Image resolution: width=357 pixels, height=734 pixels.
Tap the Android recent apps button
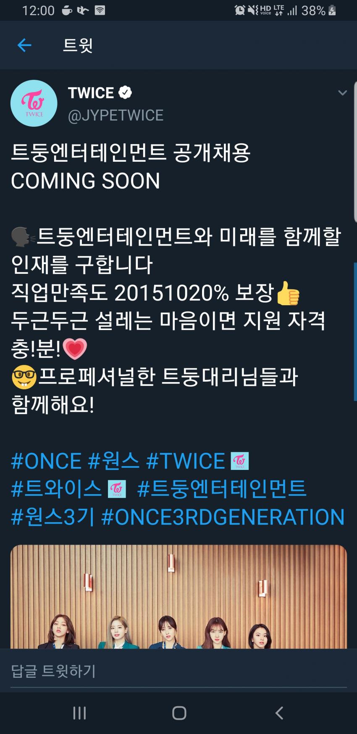79,713
